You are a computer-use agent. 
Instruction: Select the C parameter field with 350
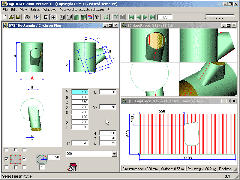click(80, 102)
